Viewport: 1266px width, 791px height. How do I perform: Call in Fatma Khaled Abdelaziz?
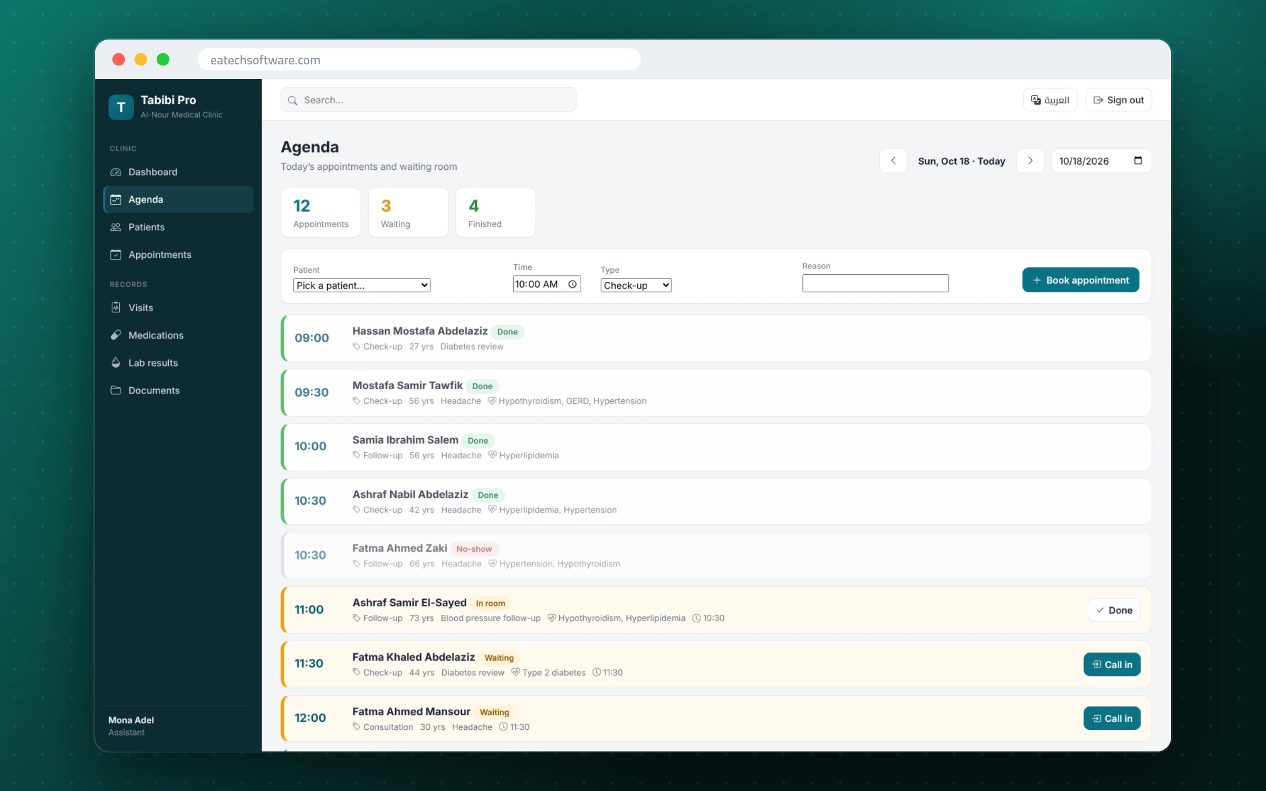click(1112, 664)
